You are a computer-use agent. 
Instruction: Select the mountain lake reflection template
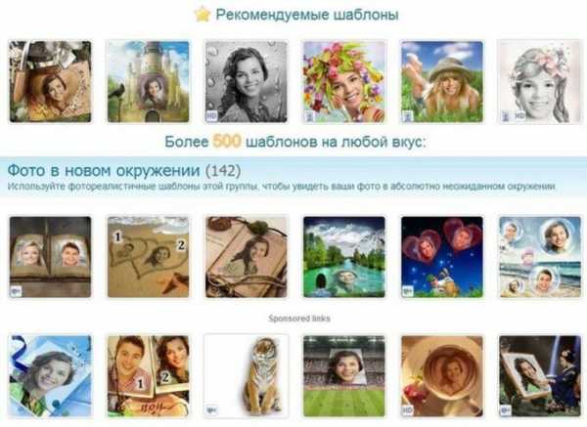pos(344,257)
